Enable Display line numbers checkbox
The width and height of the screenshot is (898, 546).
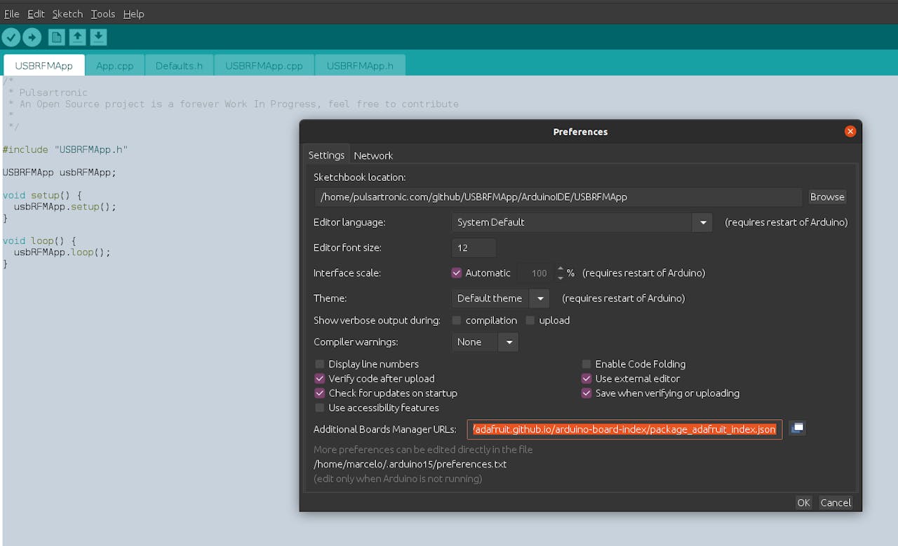(x=320, y=364)
